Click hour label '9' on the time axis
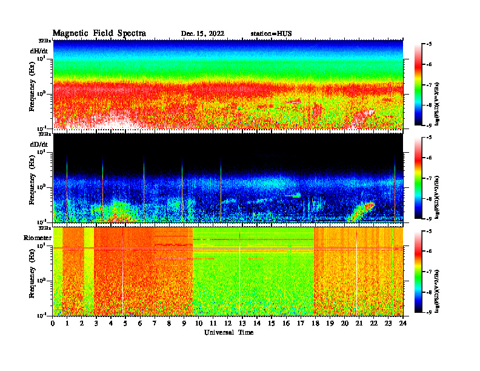 point(184,324)
